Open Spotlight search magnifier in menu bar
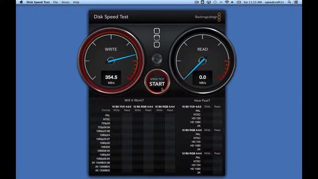 (x=289, y=2)
